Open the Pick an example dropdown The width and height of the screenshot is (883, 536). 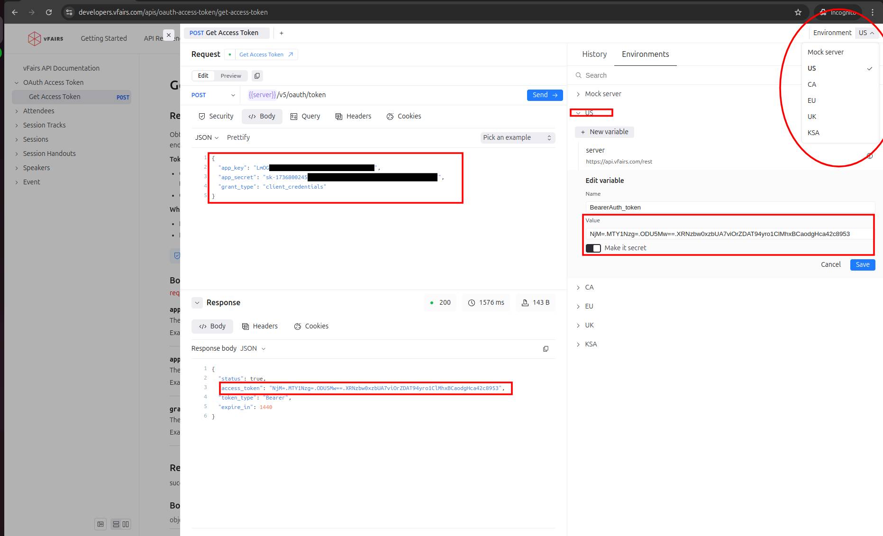pos(517,137)
